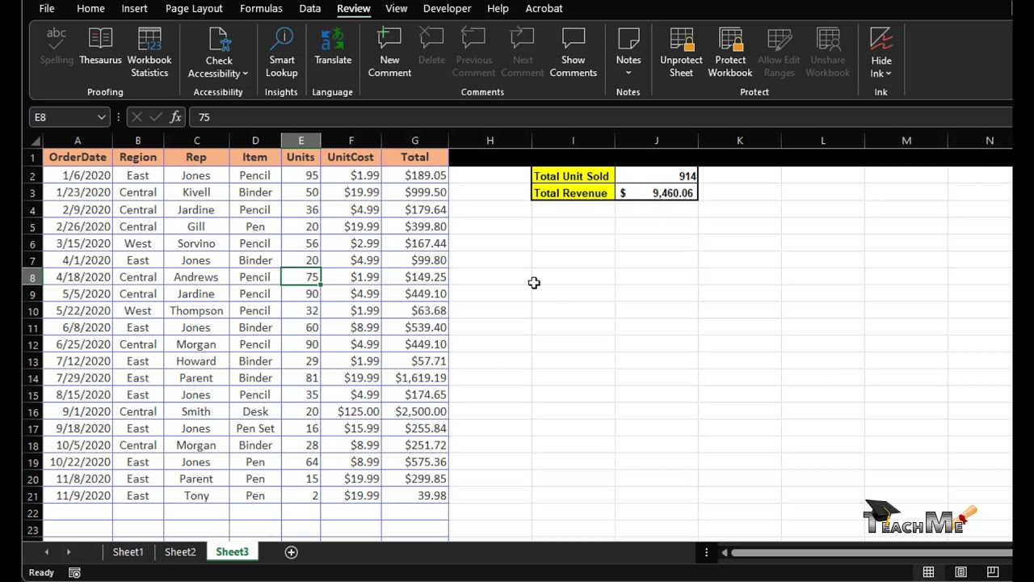Select the date cell 11/9/2020

point(78,496)
